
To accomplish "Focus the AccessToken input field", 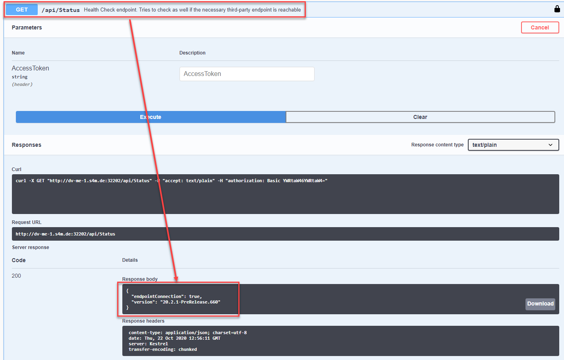I will [x=247, y=74].
